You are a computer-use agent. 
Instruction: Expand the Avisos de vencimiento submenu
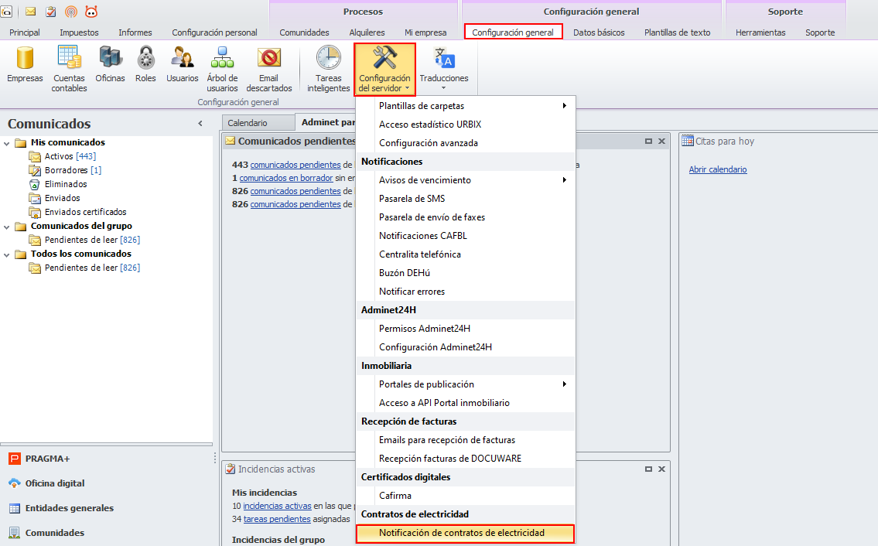tap(466, 179)
